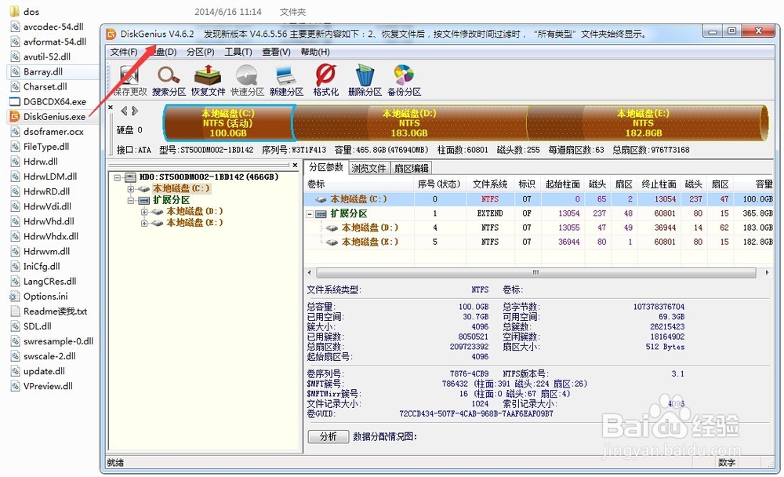Select 本地磁盘(E:) row in partition table

[x=539, y=242]
